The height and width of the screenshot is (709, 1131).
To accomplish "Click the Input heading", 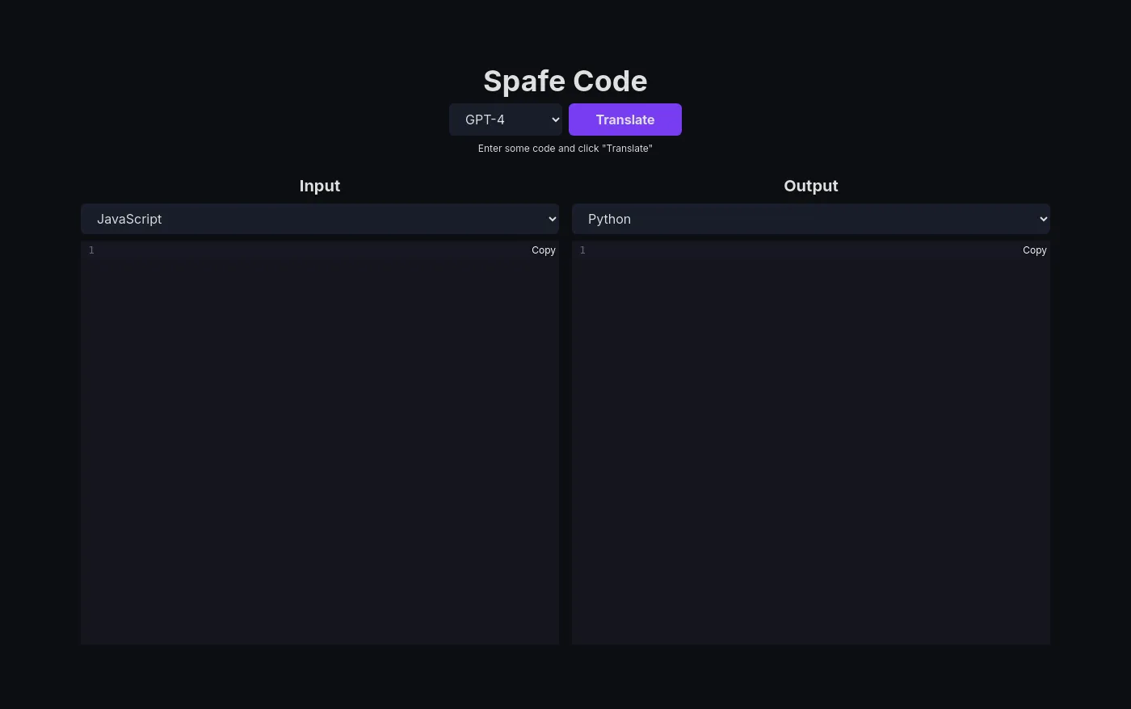I will 320,186.
